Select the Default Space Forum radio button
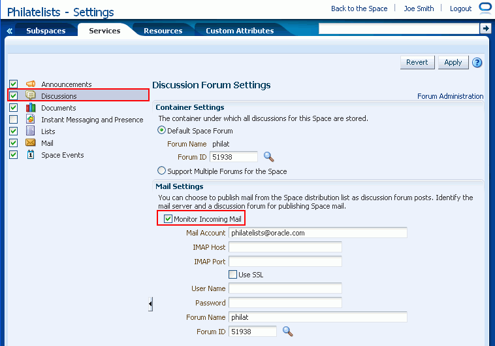The width and height of the screenshot is (495, 346). tap(161, 130)
